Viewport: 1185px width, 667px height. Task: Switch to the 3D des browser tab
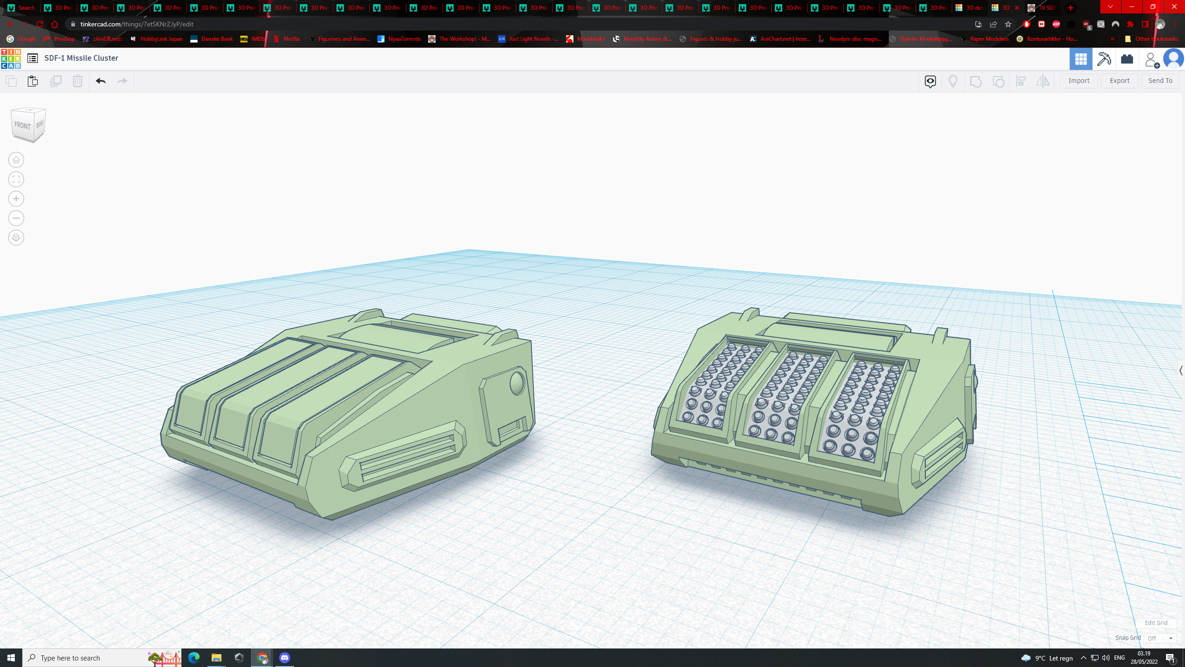pos(969,8)
